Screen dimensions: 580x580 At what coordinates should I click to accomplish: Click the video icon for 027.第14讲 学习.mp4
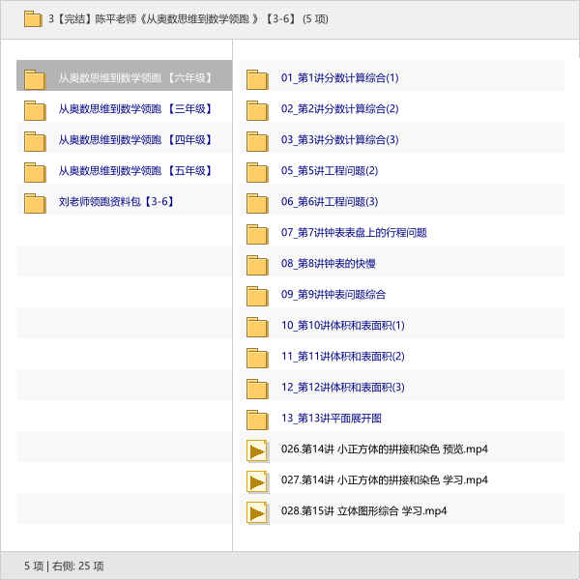tap(257, 480)
